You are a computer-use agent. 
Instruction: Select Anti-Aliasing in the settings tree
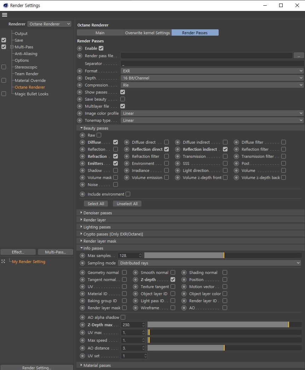click(26, 54)
